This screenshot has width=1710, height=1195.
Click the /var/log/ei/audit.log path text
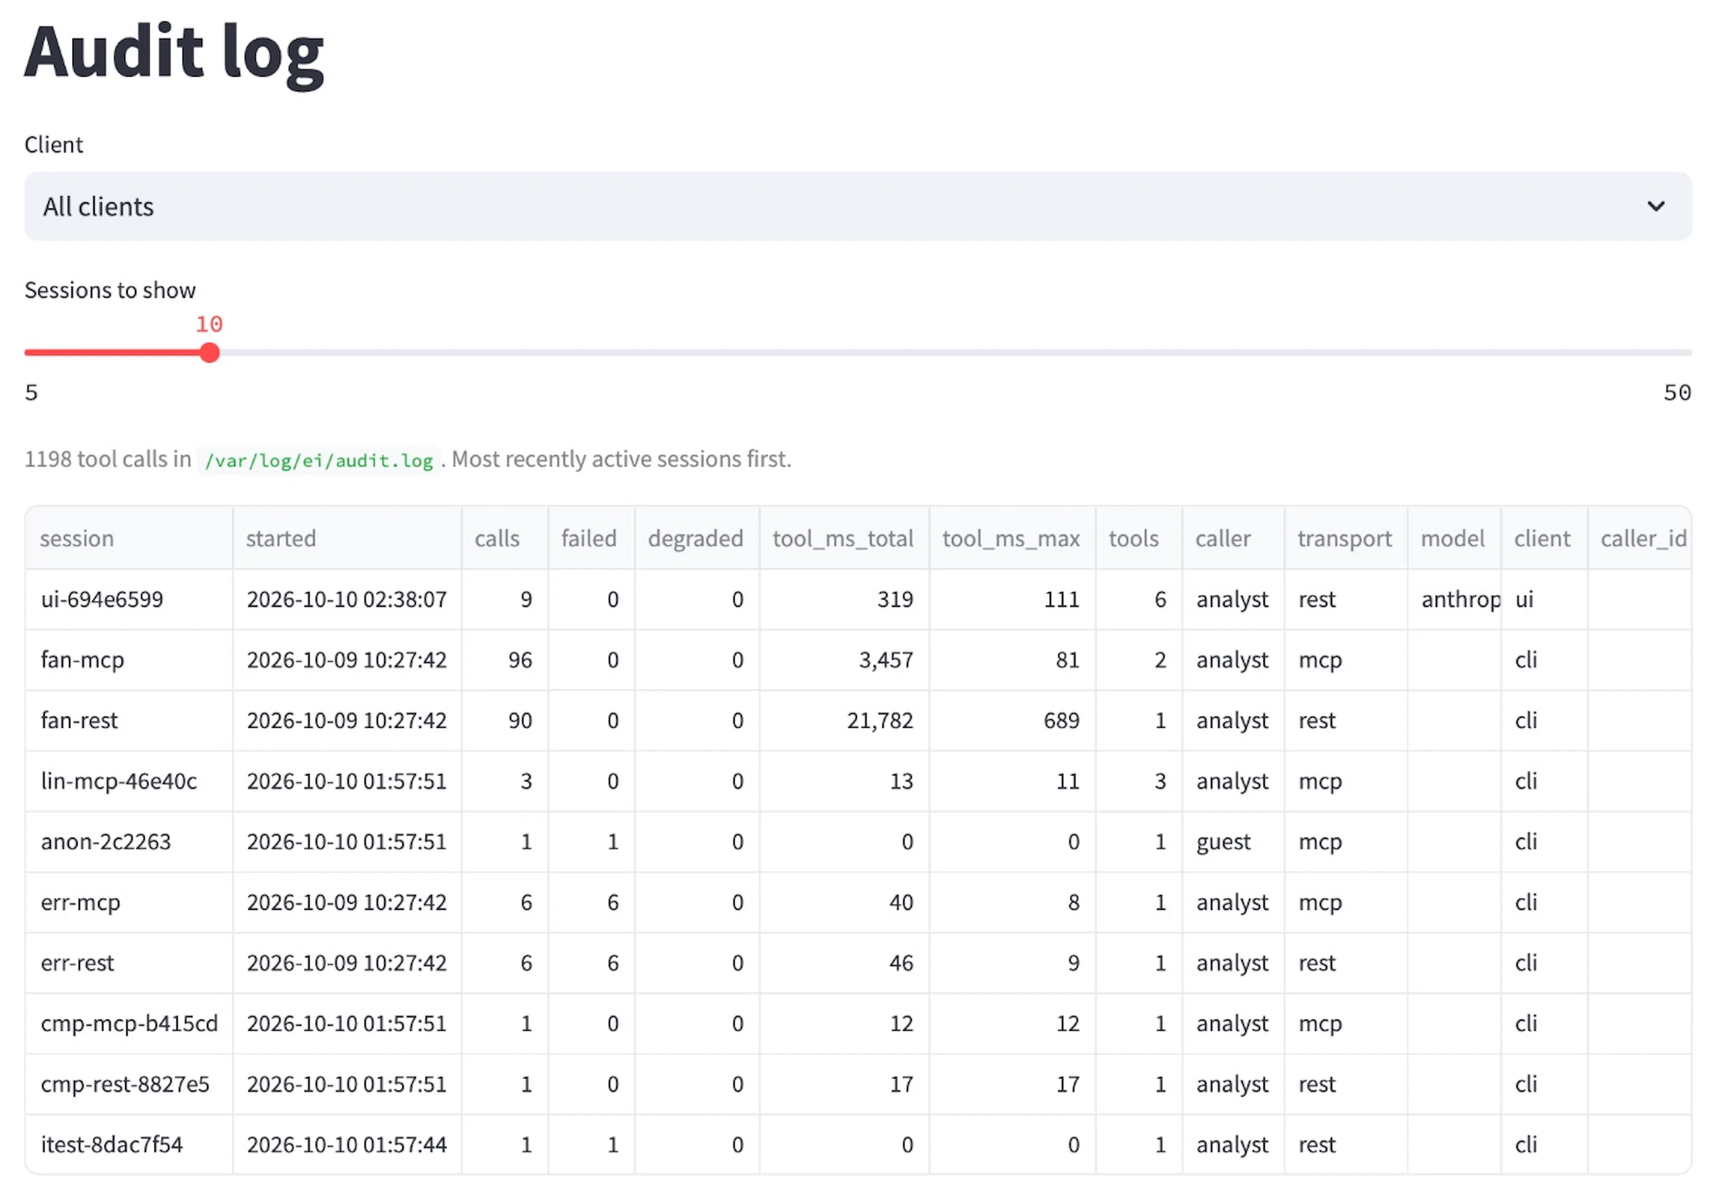coord(319,461)
